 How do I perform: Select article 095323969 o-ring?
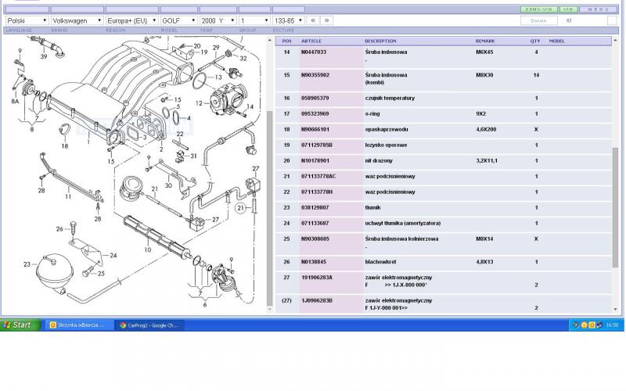[x=315, y=113]
